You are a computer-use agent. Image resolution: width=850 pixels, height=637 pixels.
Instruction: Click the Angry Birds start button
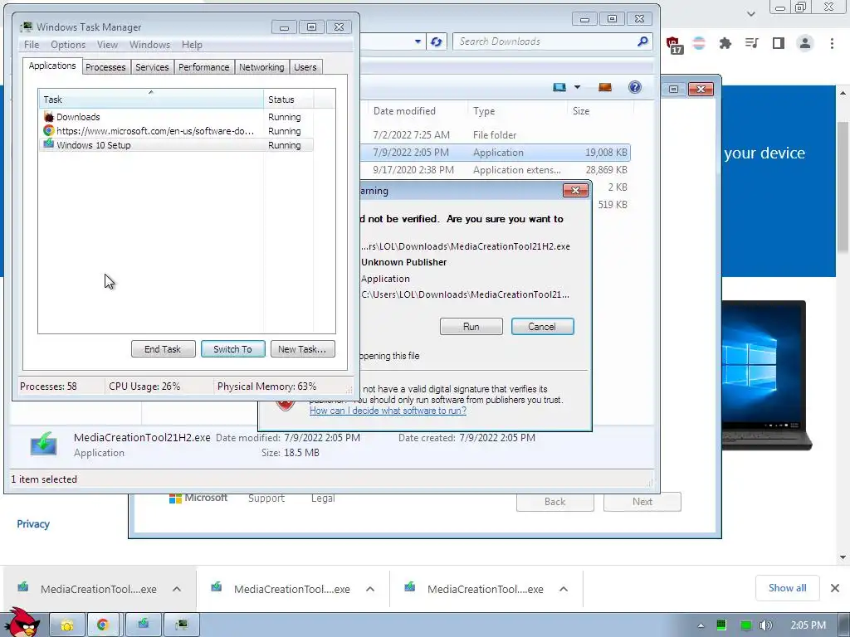tap(21, 622)
